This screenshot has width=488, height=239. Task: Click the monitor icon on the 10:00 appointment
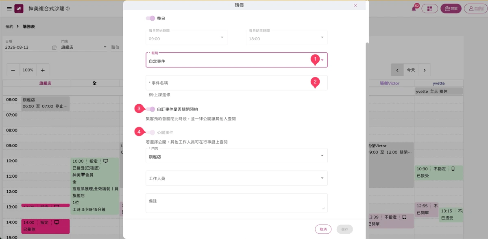pyautogui.click(x=106, y=161)
